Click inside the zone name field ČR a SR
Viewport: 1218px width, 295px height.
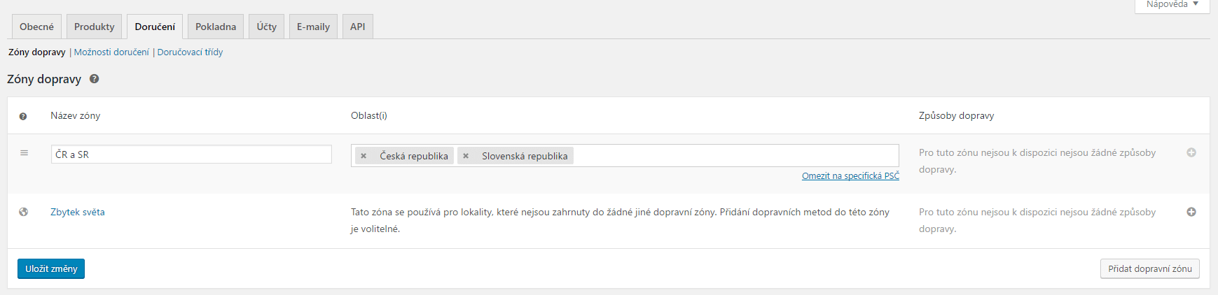click(191, 154)
